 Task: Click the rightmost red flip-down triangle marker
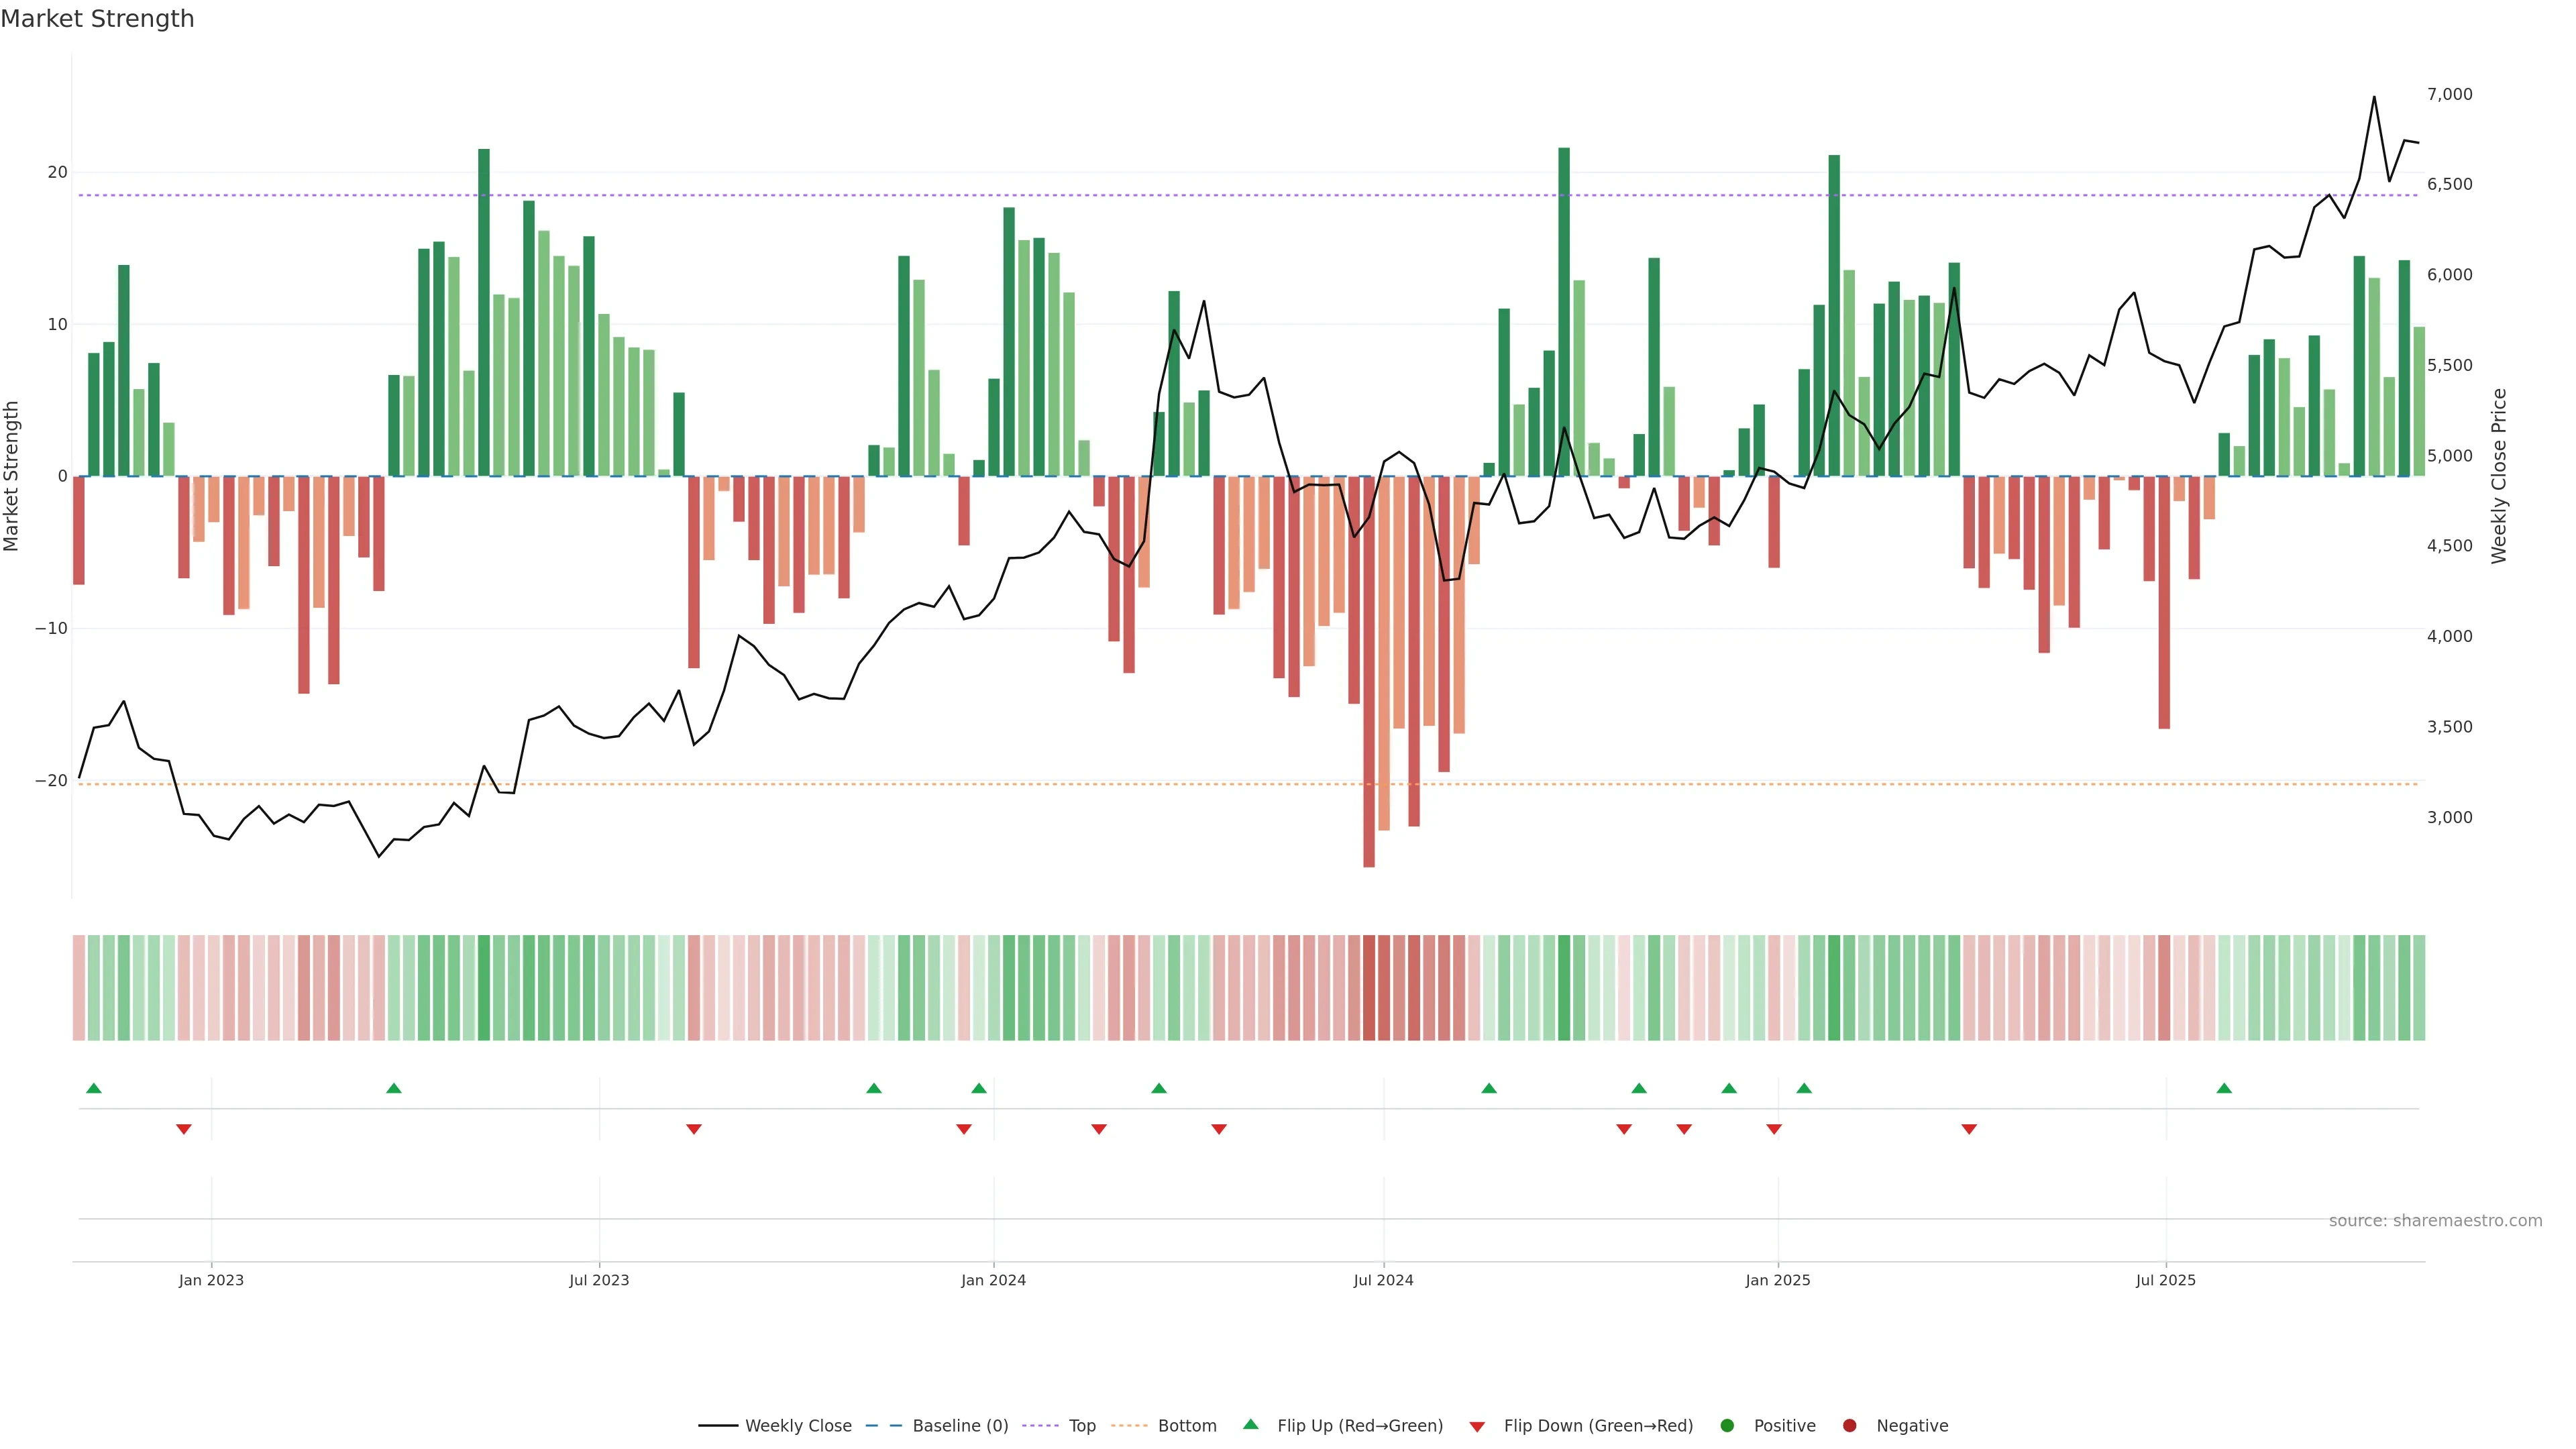[x=1969, y=1129]
